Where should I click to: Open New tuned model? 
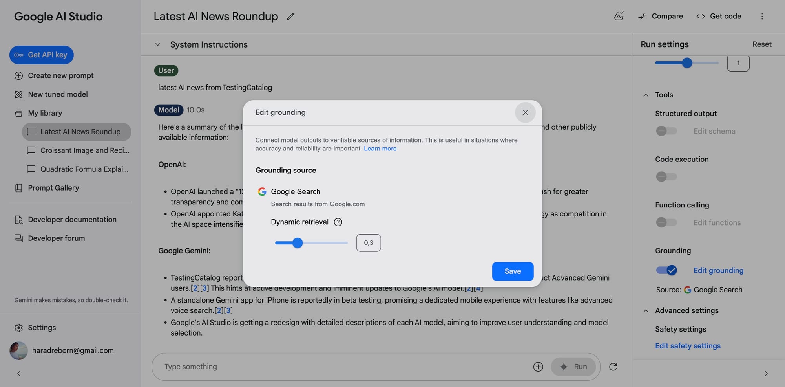coord(51,94)
